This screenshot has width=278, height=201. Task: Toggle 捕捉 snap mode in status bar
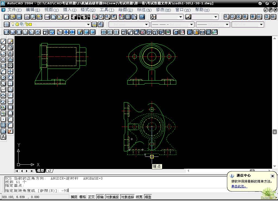tap(74, 197)
